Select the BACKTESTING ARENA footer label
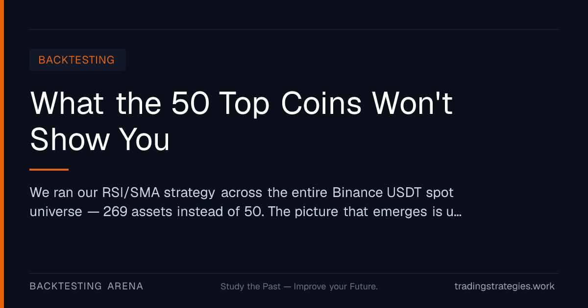588x308 pixels. 86,286
